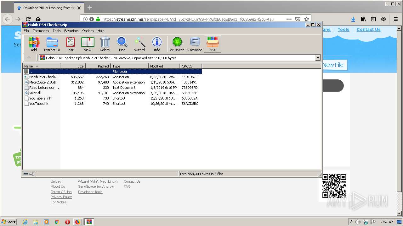Open the Favorites menu
Screen dimensions: 403x226
(71, 31)
